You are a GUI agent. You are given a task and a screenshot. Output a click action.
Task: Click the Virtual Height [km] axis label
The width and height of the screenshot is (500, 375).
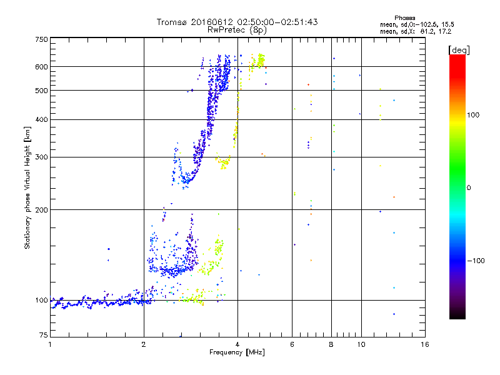[x=27, y=188]
